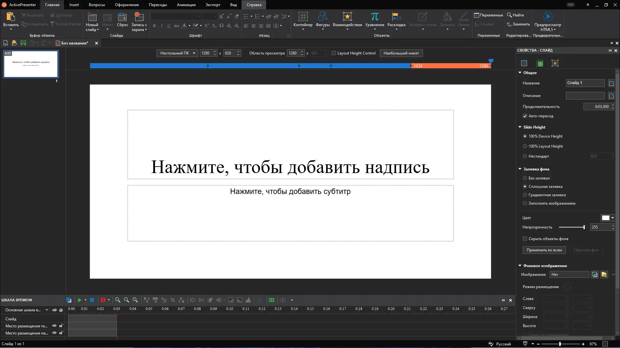Start HTML5 preview (Предпросмотр)
Image resolution: width=620 pixels, height=348 pixels.
tap(547, 17)
